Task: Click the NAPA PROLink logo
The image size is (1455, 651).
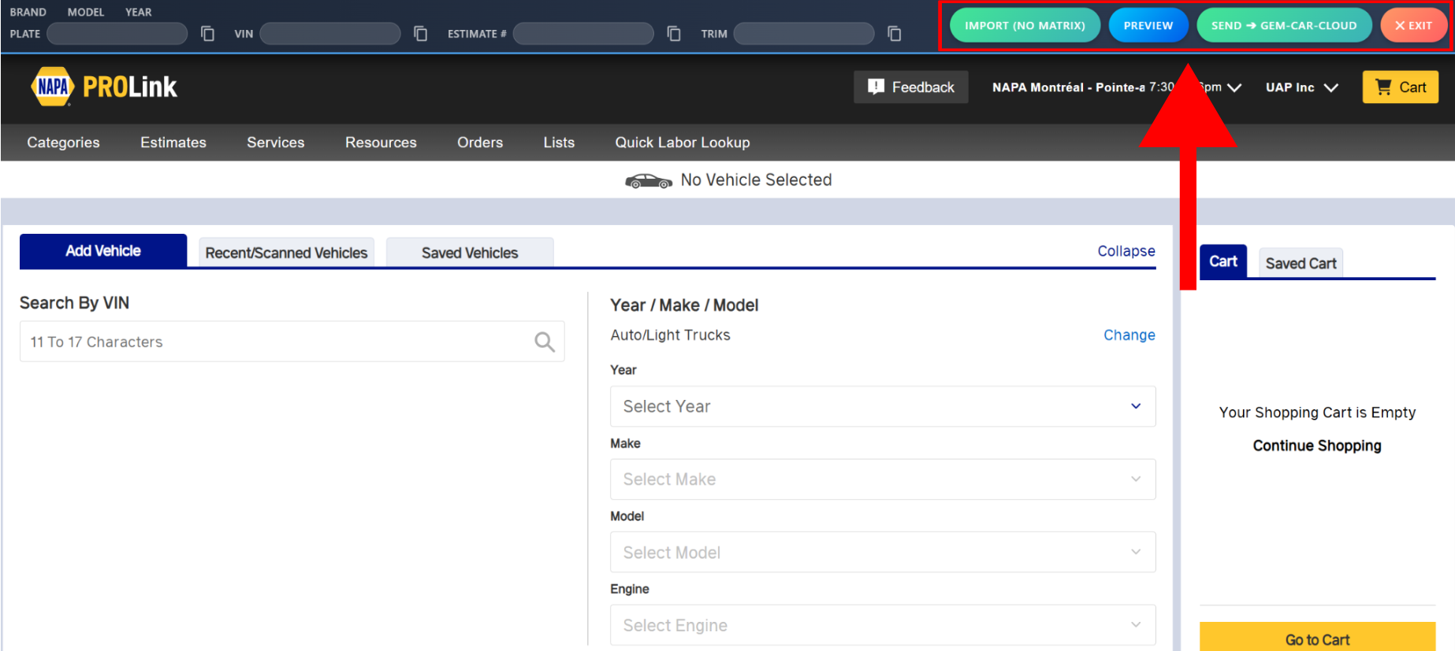Action: [104, 87]
